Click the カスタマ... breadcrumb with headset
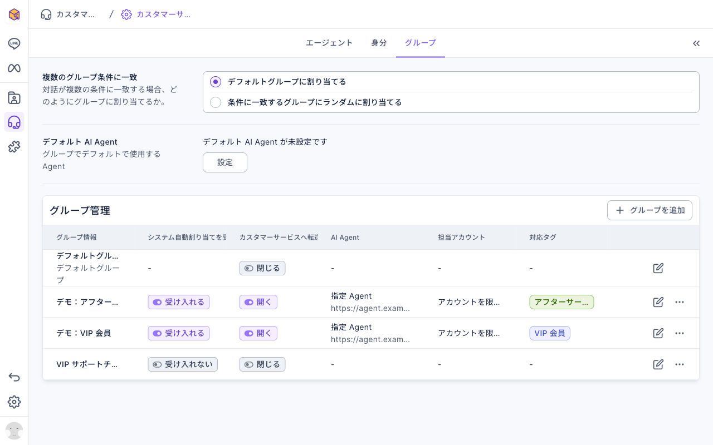713x445 pixels. 68,14
